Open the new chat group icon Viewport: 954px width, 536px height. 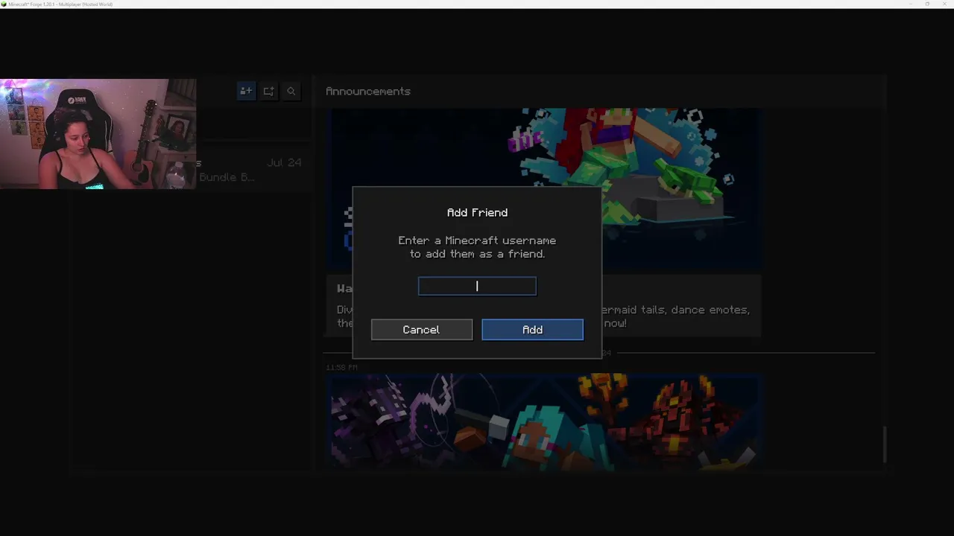click(x=268, y=92)
